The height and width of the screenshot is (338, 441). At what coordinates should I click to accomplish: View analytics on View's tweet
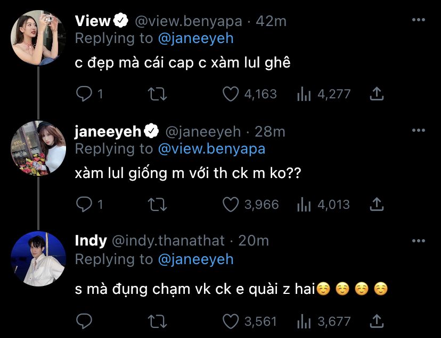304,94
